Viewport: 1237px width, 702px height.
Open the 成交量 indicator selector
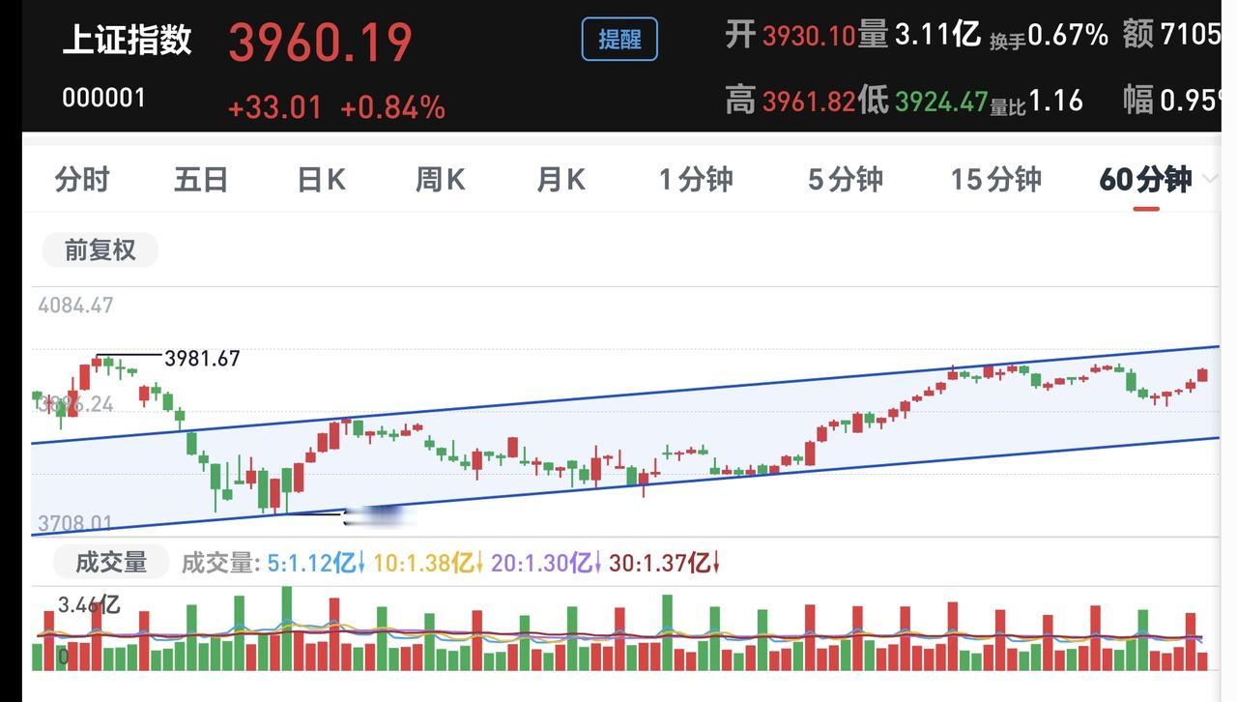(x=110, y=562)
